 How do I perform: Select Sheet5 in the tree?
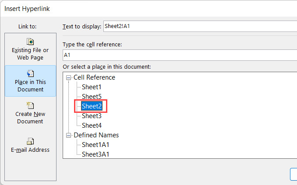(92, 97)
